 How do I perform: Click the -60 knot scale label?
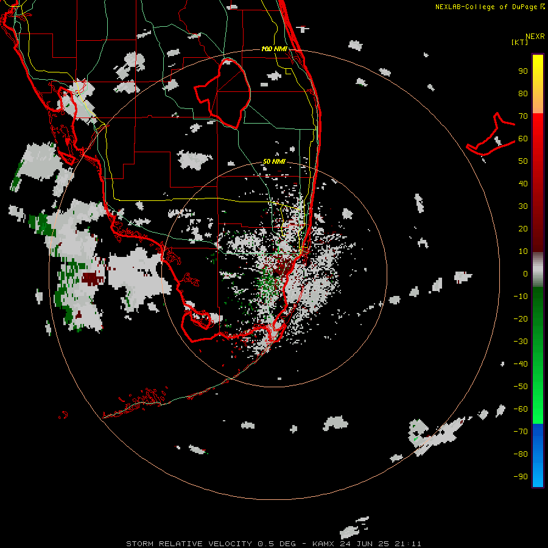coord(521,409)
